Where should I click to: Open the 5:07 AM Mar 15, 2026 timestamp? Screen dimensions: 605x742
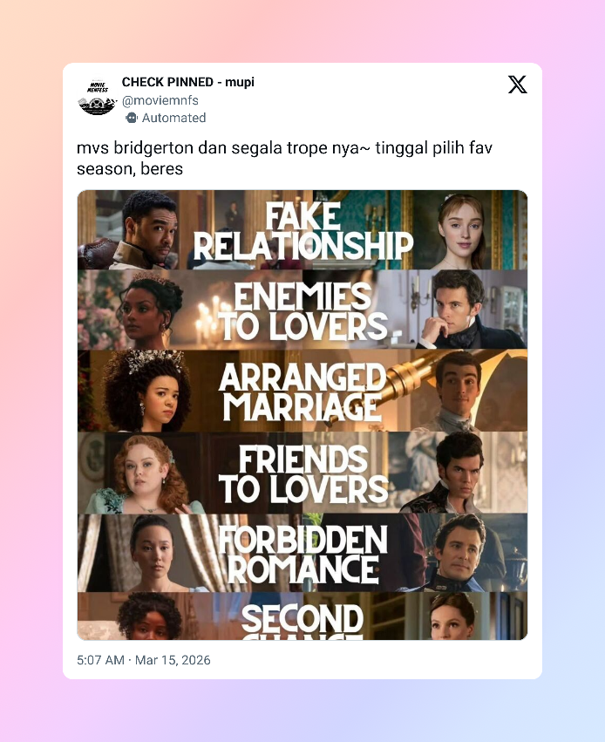click(143, 660)
